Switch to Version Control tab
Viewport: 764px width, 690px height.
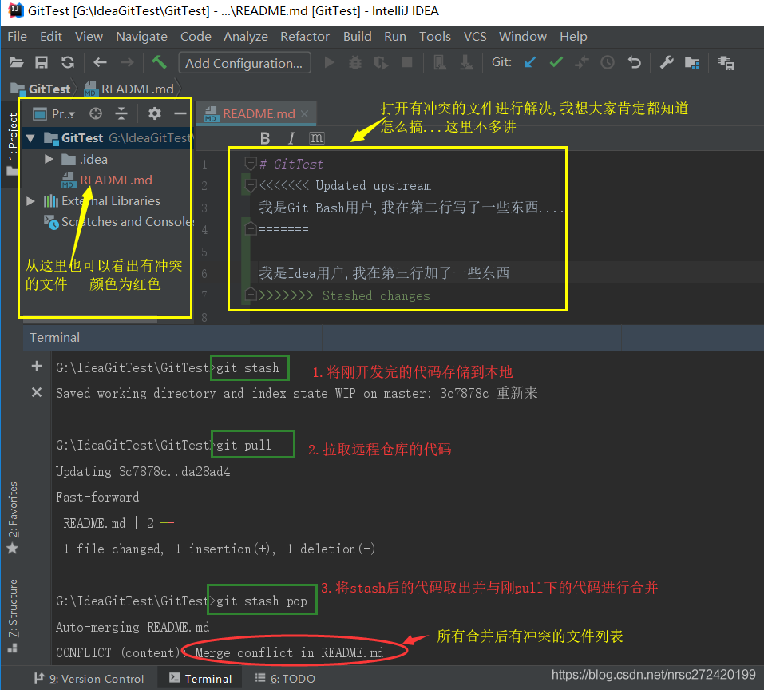point(90,679)
